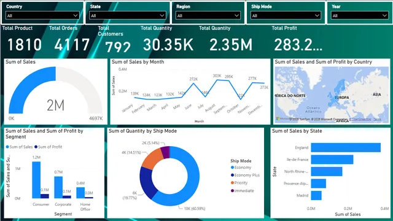Select the purple Immediate donut slice
The height and width of the screenshot is (221, 393).
point(166,152)
